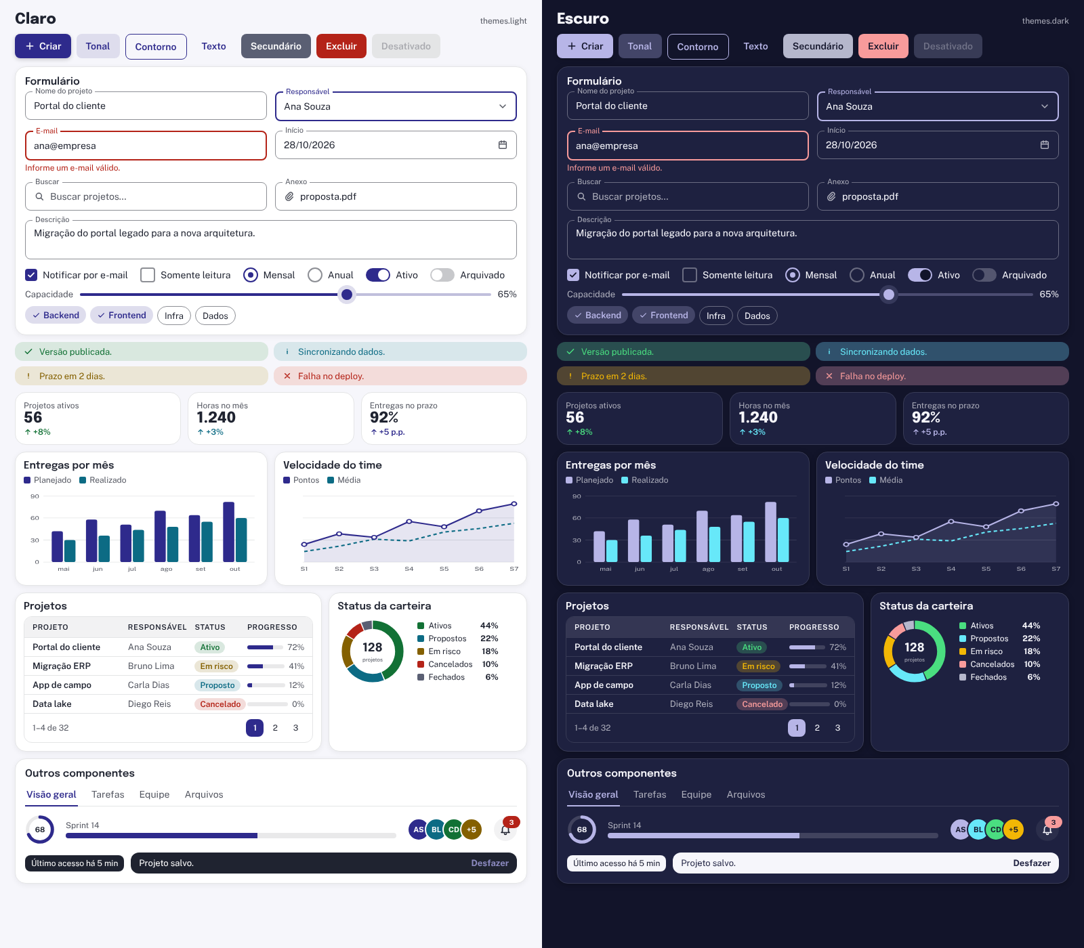Click the light theme Contorno button
The width and height of the screenshot is (1084, 948).
[156, 47]
